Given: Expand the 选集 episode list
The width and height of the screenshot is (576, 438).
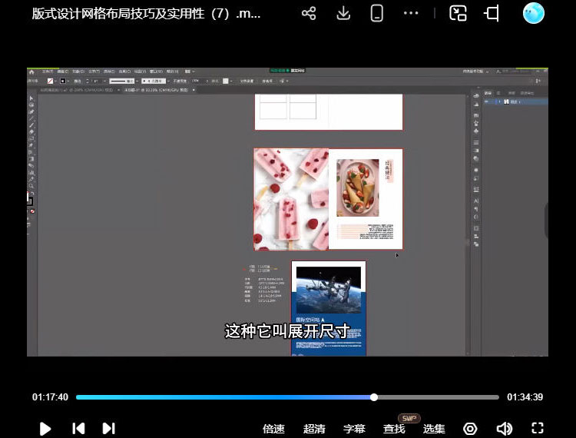Looking at the screenshot, I should [434, 429].
